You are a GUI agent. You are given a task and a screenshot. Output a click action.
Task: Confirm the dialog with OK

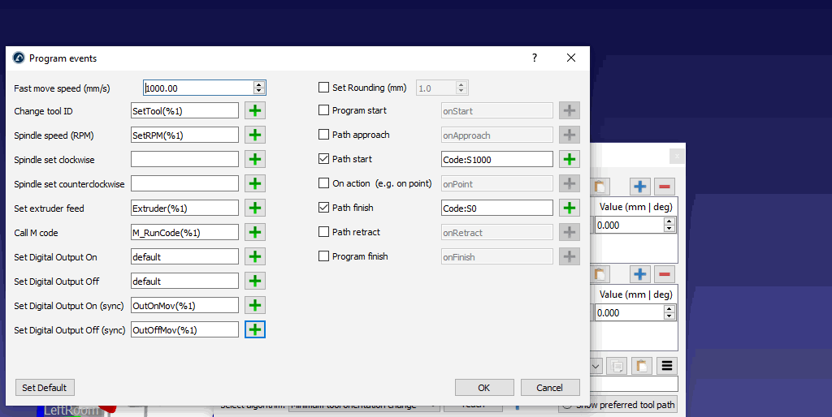click(484, 388)
